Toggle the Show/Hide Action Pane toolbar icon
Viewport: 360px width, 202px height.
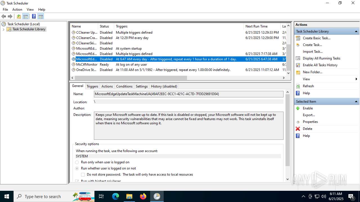coord(41,16)
